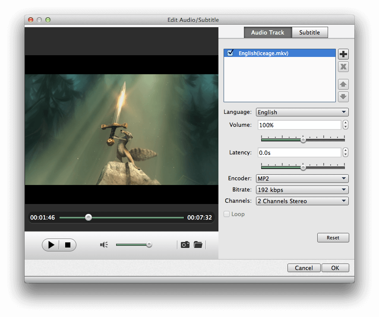Click the current time 00:01:46
Screen dimensions: 379x317
(x=43, y=217)
